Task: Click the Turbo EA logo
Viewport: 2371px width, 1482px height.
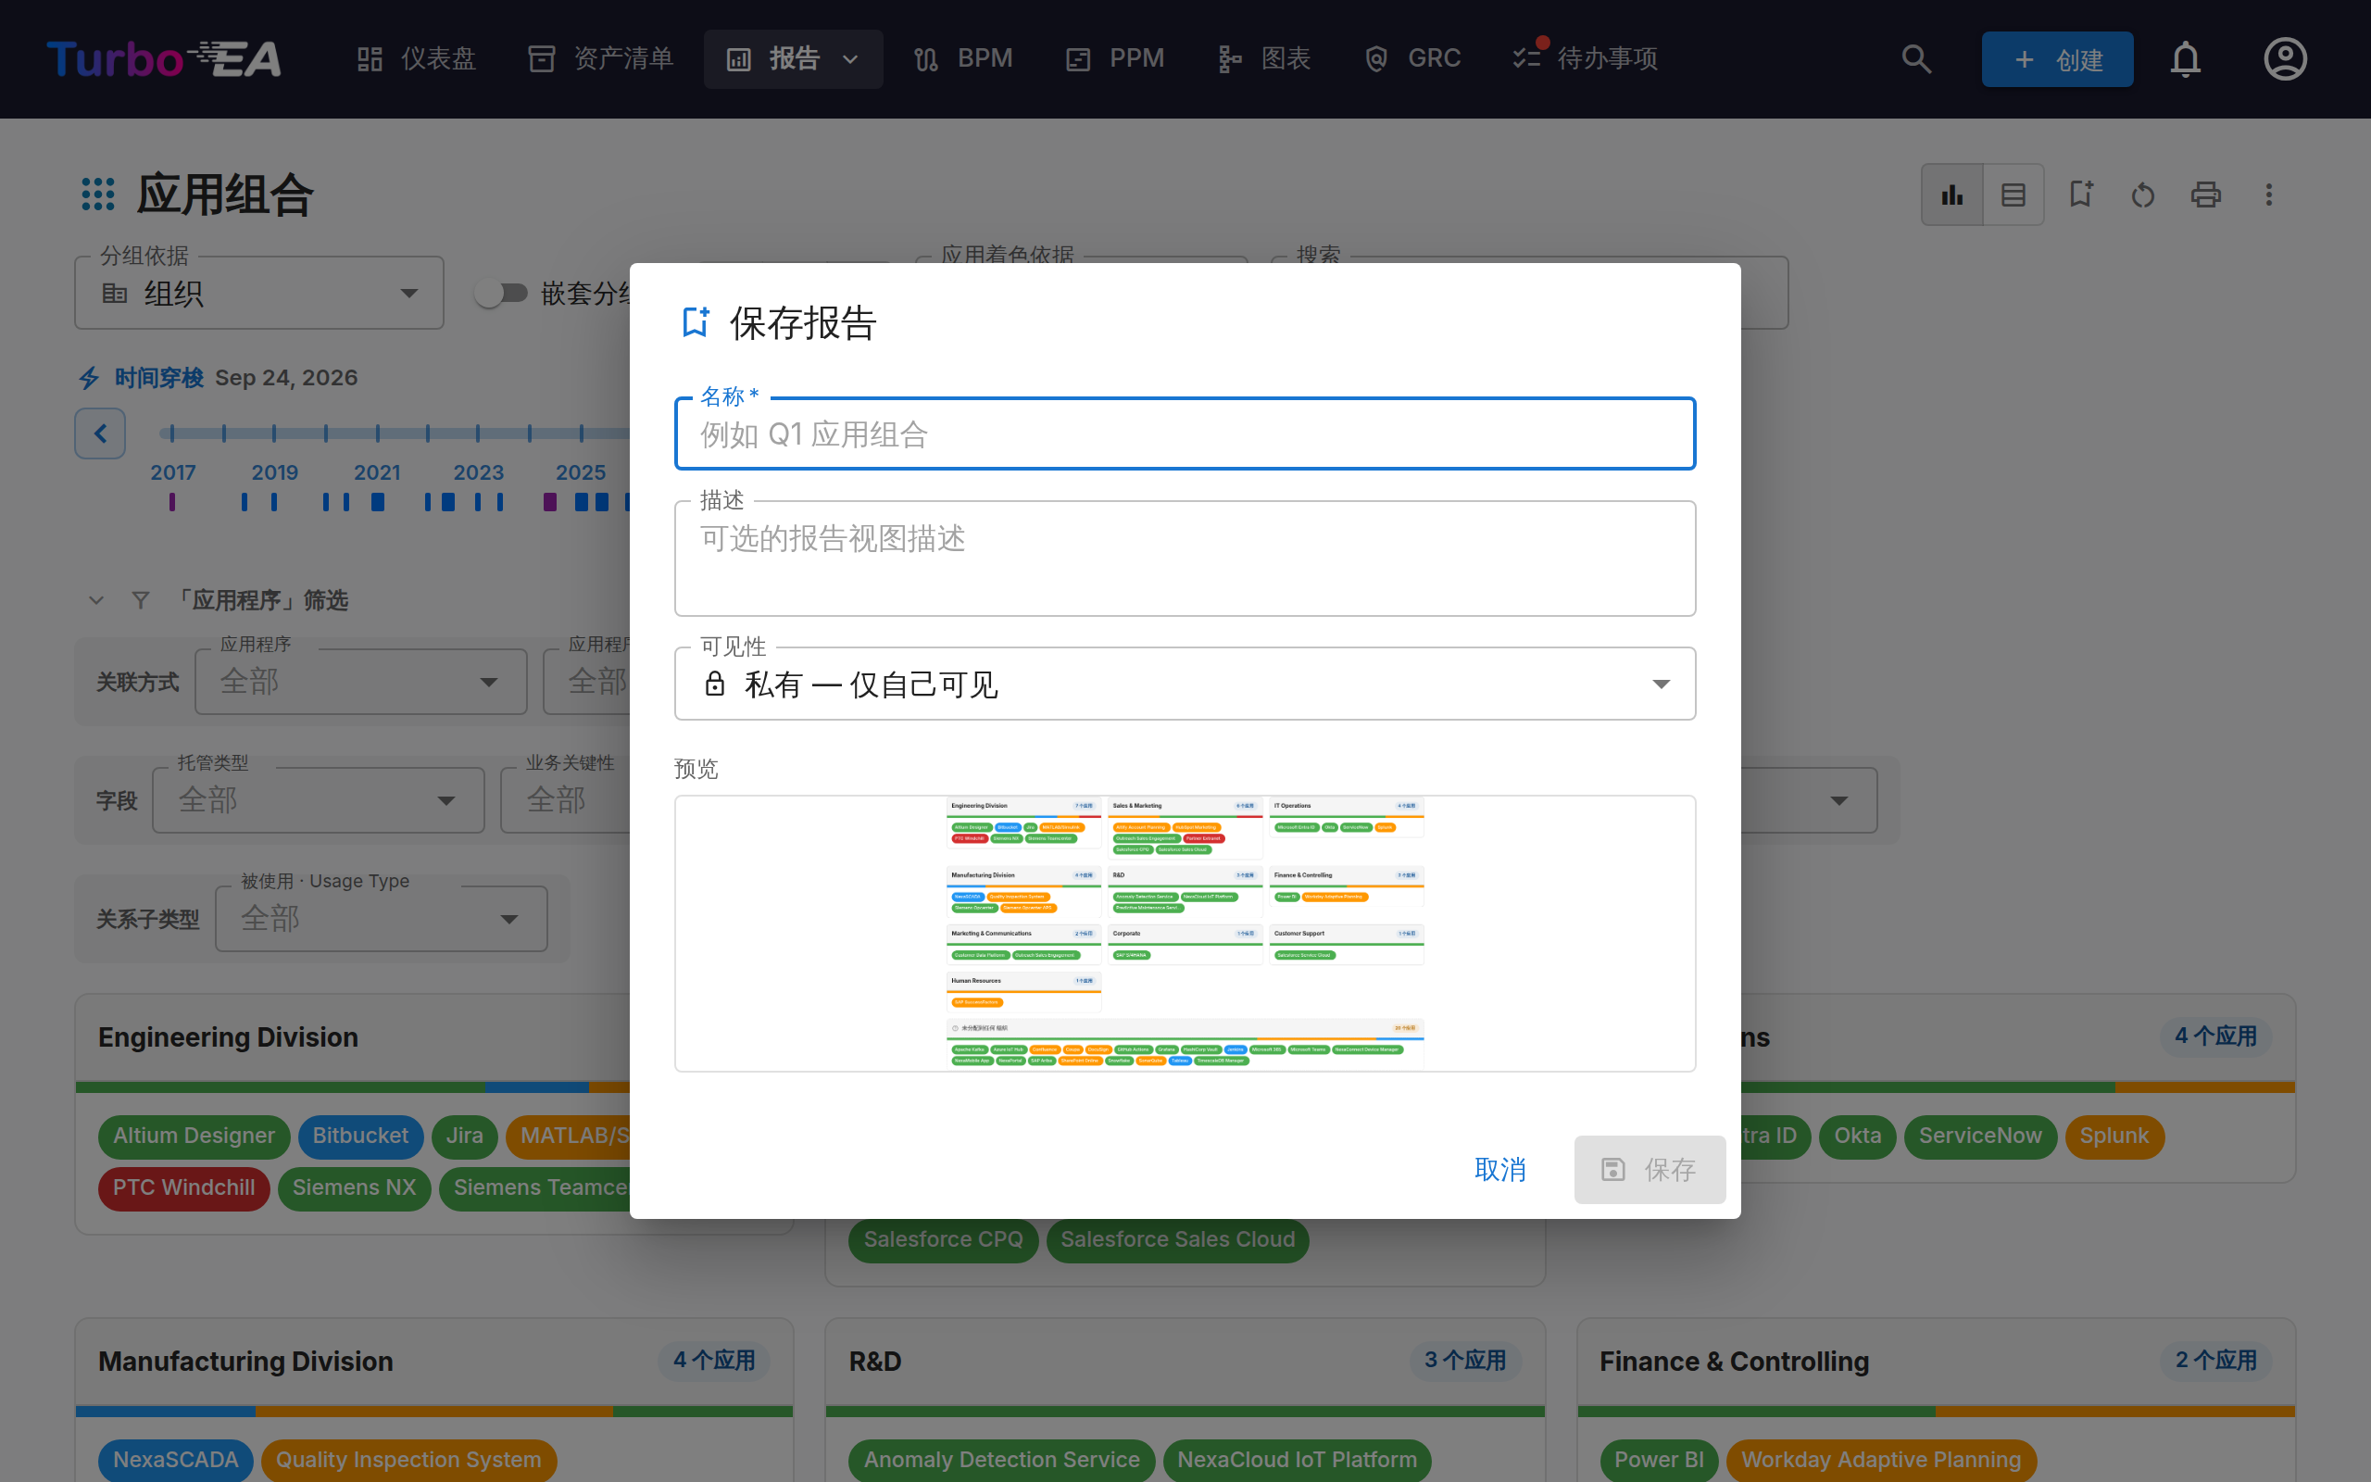Action: (x=164, y=58)
